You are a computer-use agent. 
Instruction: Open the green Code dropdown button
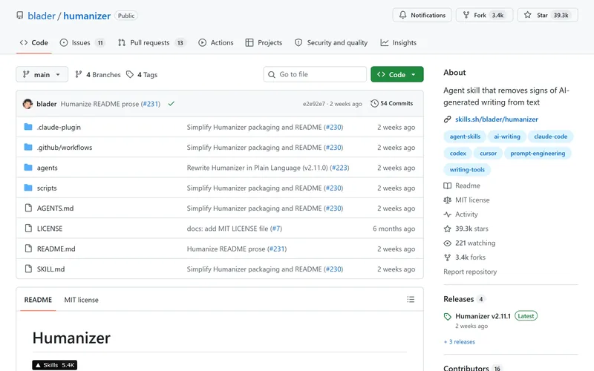[397, 74]
